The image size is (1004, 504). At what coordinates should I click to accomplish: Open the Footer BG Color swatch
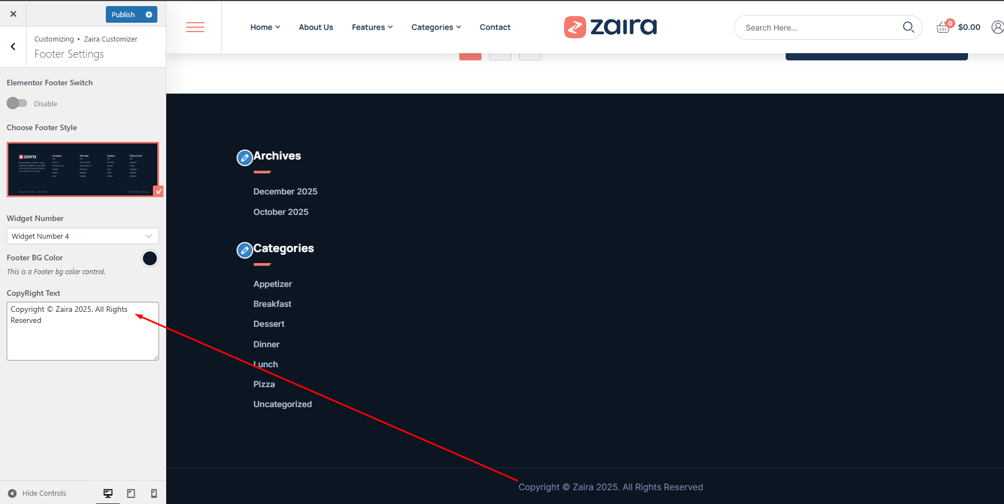click(x=150, y=259)
